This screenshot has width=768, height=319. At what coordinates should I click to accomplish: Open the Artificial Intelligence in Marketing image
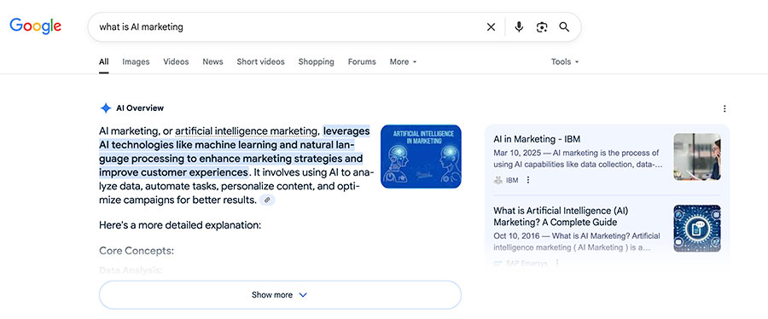(x=421, y=156)
